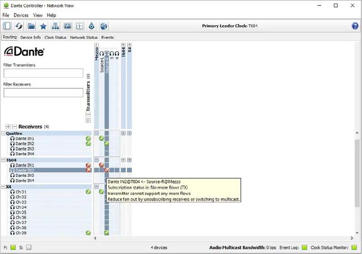Toggle subscription X4 Ch 01 to Source-L
The height and width of the screenshot is (254, 362).
tap(101, 192)
